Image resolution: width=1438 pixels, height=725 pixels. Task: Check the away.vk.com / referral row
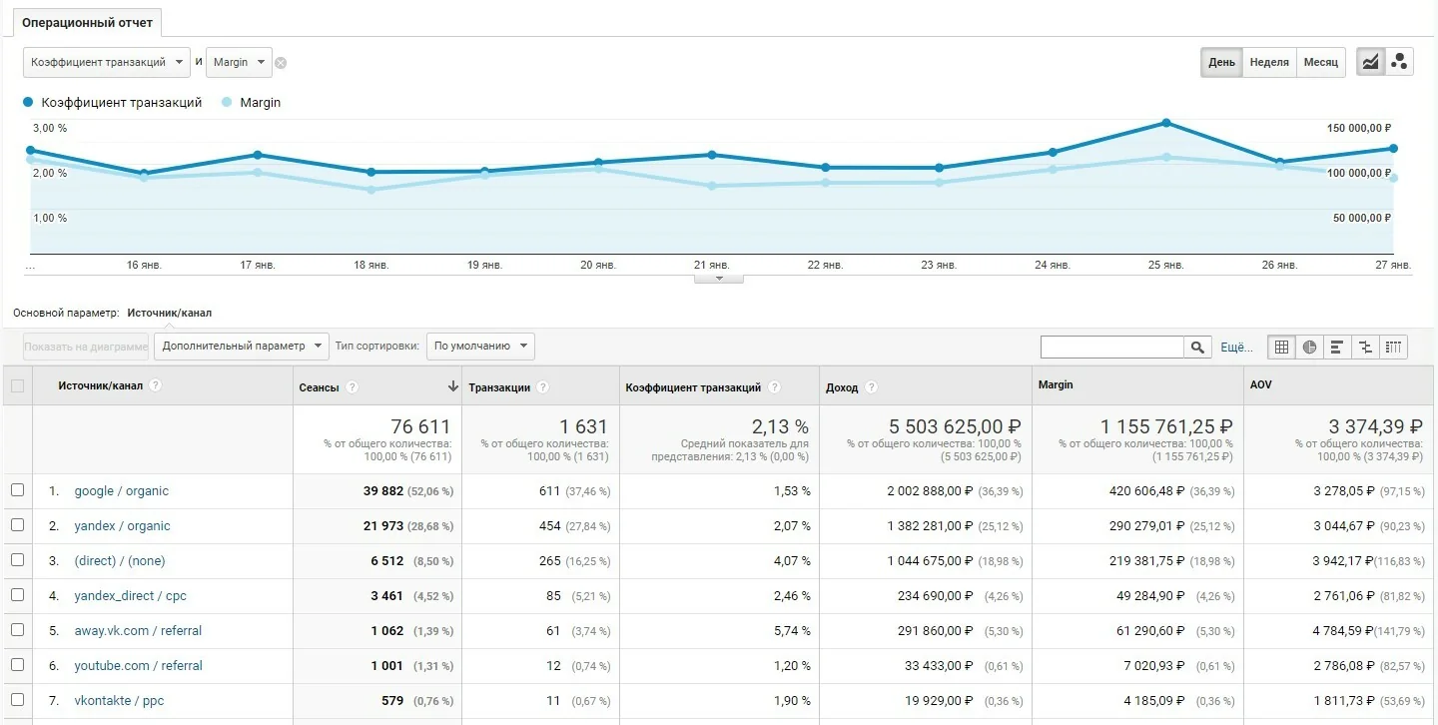[x=17, y=630]
